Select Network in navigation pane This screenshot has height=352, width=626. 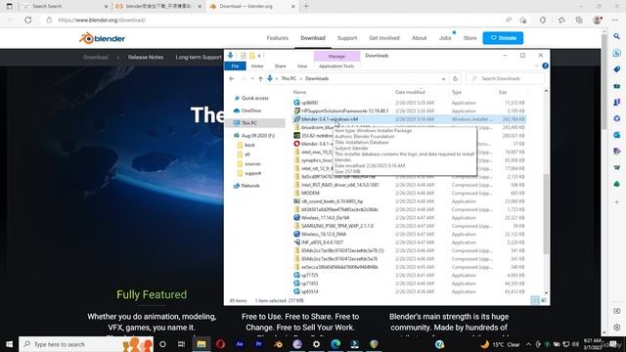tap(250, 186)
